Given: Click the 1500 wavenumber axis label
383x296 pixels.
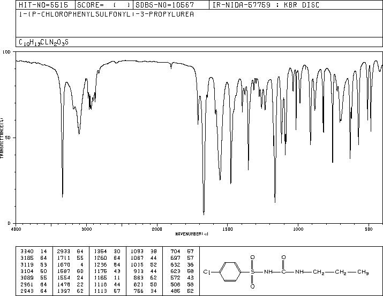Looking at the screenshot, I should click(x=228, y=229).
